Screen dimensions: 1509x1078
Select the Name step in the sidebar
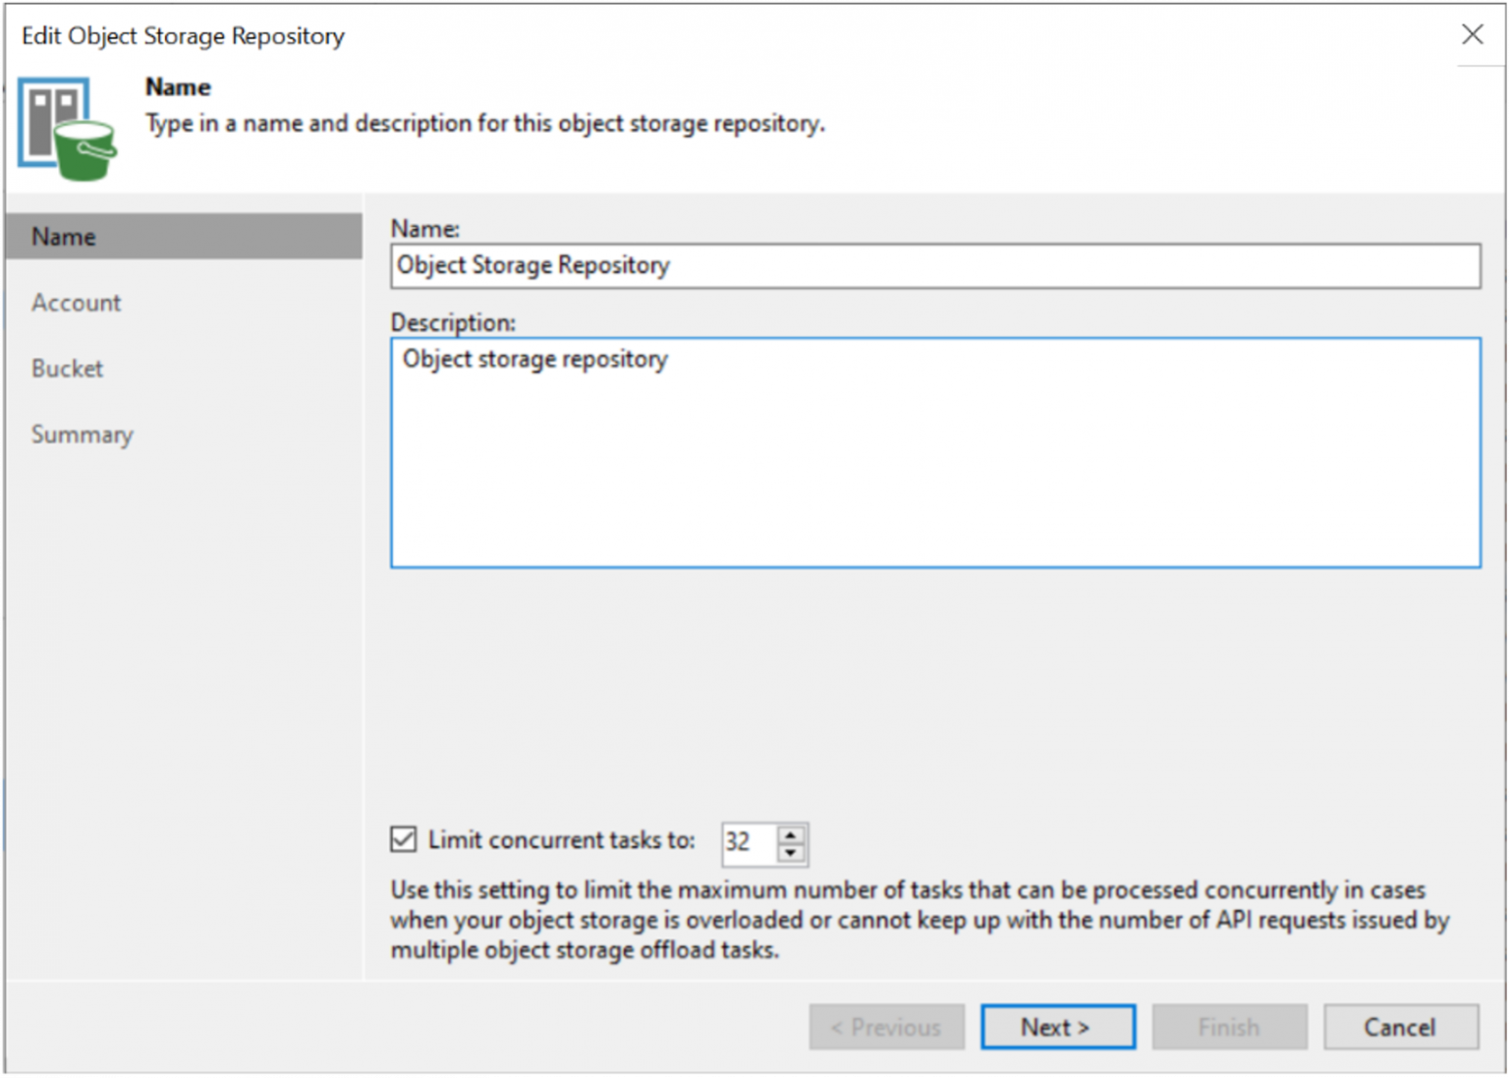click(x=63, y=236)
